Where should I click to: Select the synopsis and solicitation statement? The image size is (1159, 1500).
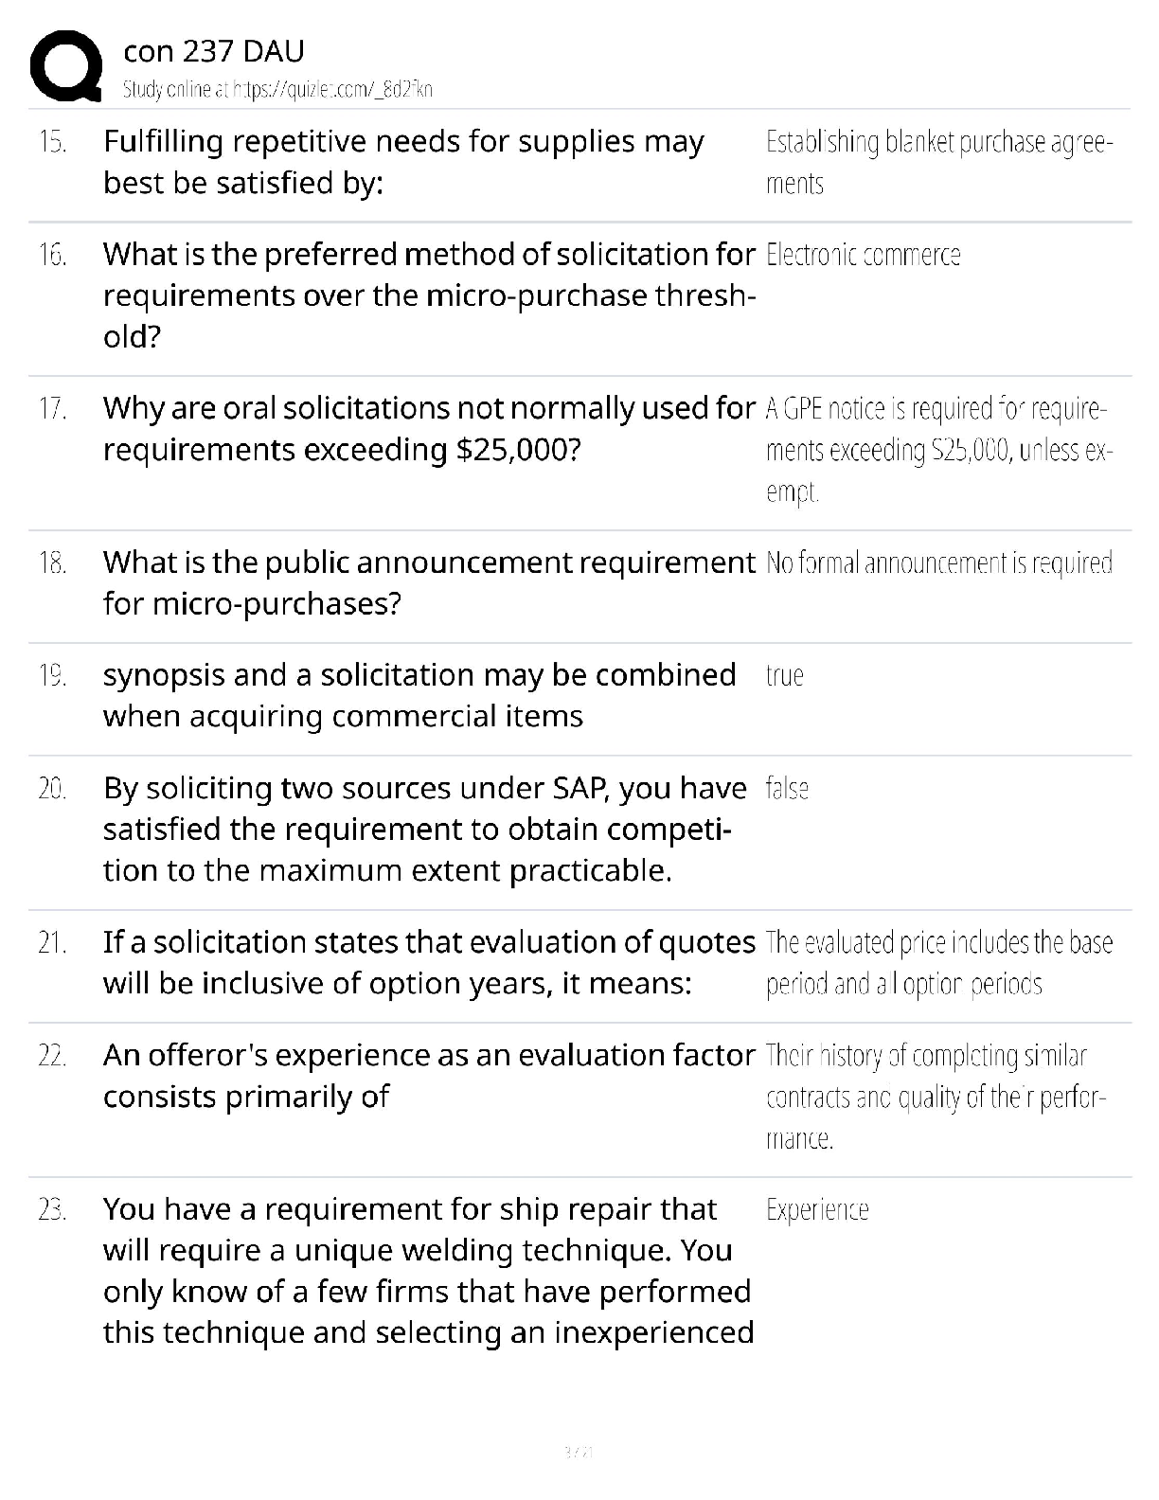419,695
